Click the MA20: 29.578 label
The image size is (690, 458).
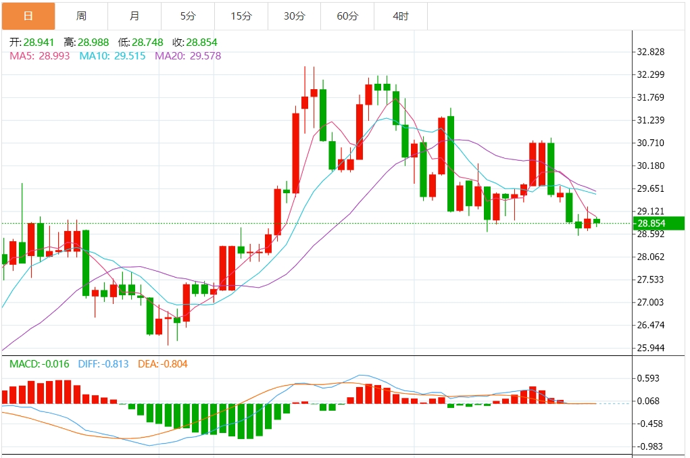click(188, 56)
